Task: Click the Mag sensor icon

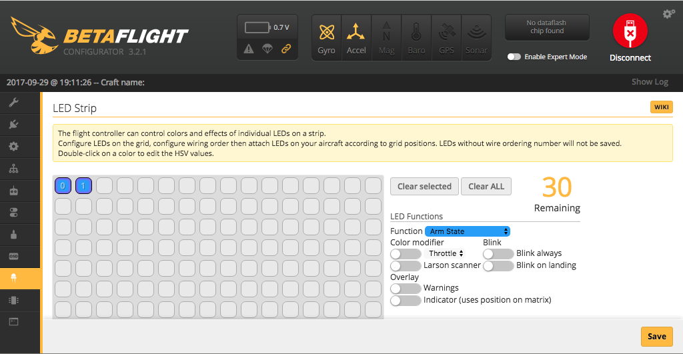Action: pos(386,38)
